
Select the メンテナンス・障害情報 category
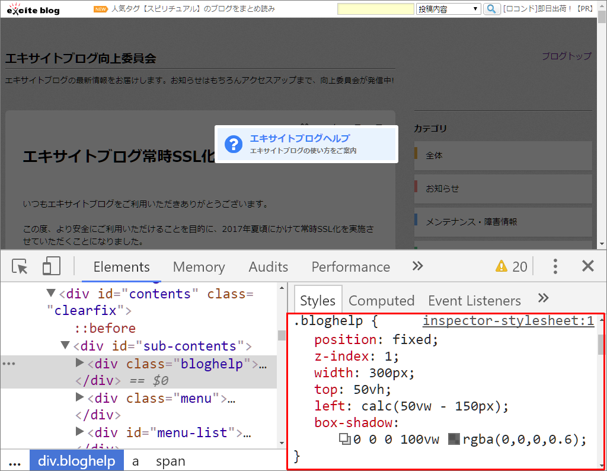tap(503, 222)
